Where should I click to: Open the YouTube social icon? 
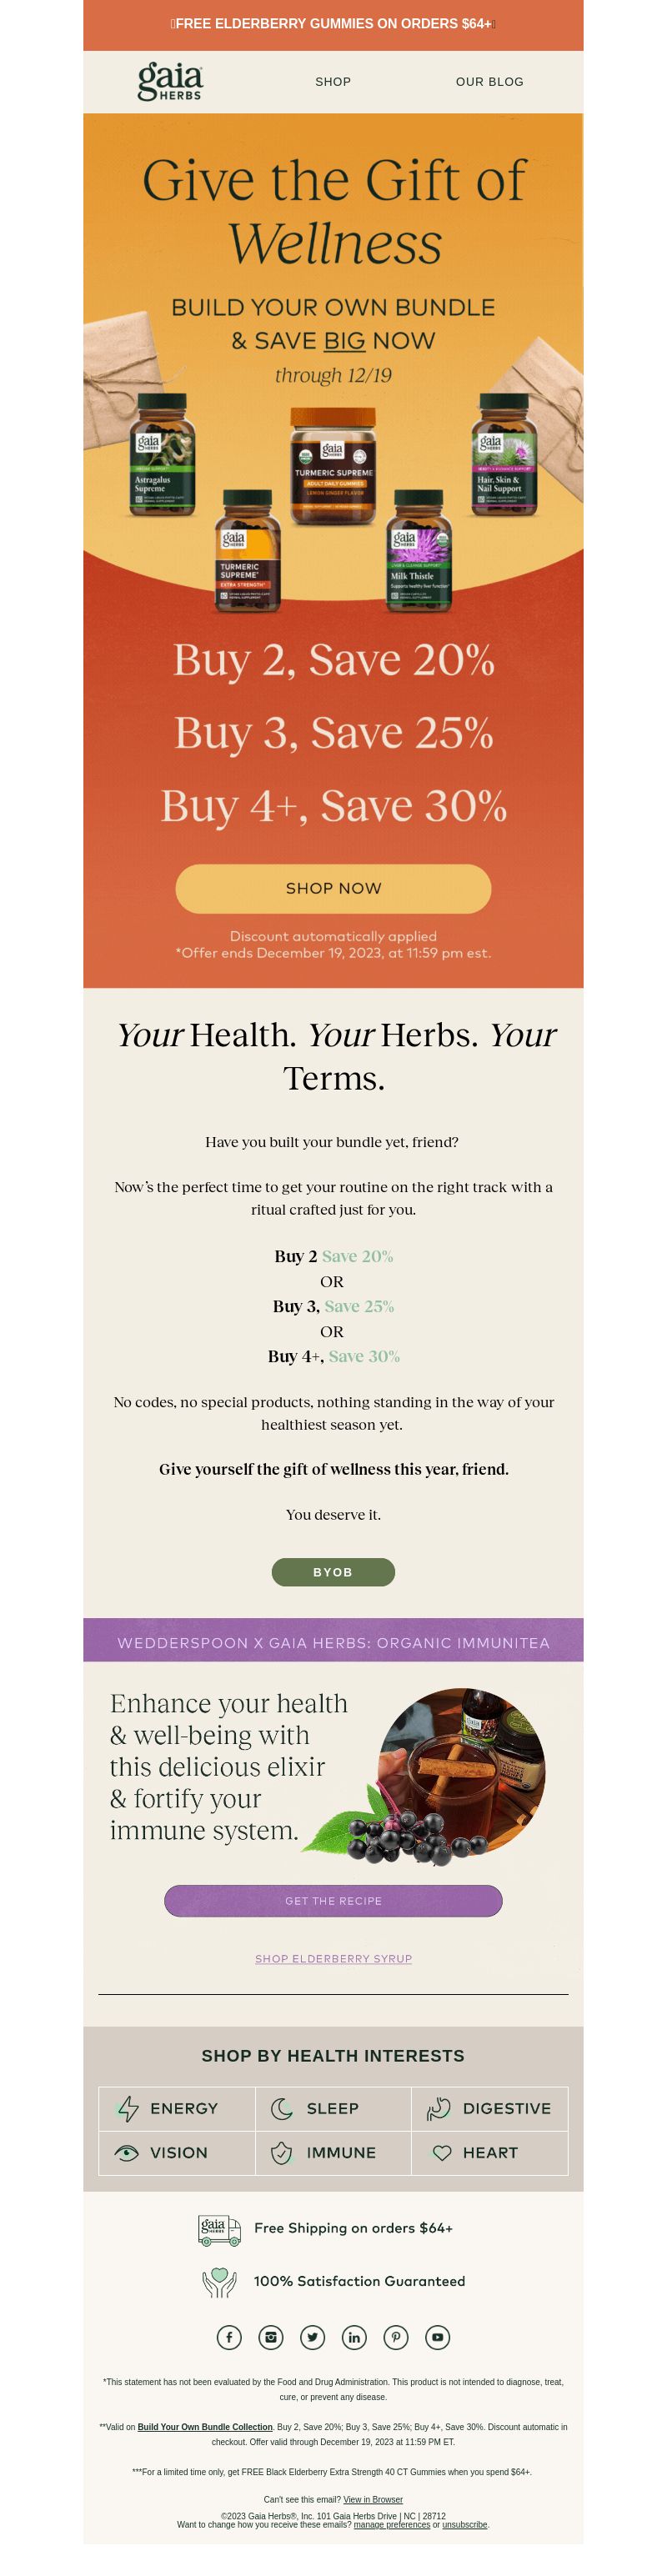tap(437, 2337)
